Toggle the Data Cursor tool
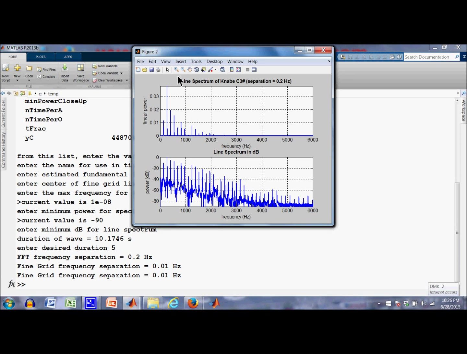The height and width of the screenshot is (354, 467). tap(203, 70)
